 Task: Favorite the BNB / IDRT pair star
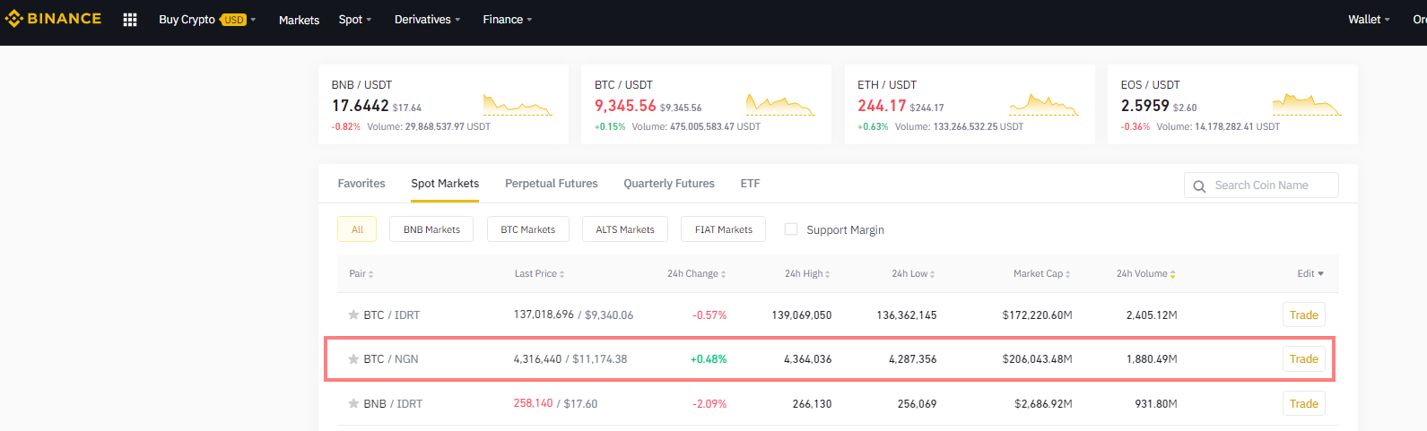tap(353, 403)
